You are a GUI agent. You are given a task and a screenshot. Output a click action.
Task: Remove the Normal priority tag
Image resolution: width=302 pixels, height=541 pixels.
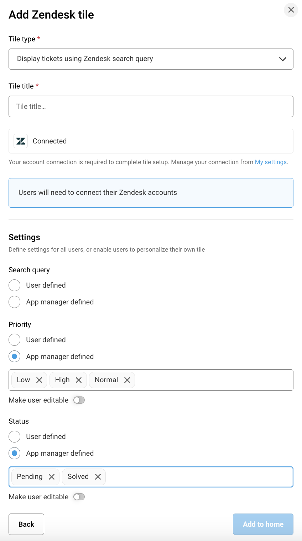pyautogui.click(x=127, y=380)
